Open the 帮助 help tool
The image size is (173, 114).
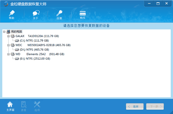coord(12,15)
